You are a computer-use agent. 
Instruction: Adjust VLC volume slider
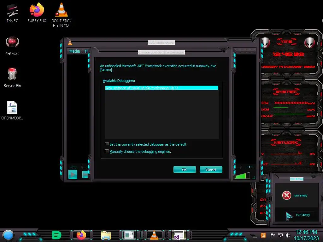(x=242, y=176)
